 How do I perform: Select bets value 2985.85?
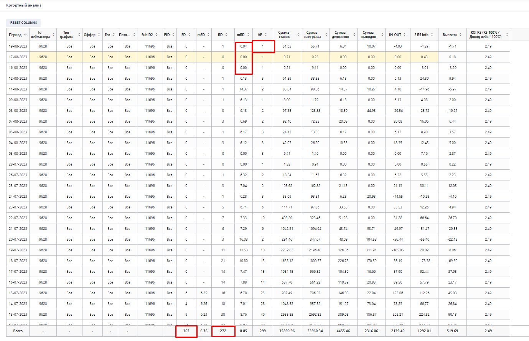(x=287, y=315)
